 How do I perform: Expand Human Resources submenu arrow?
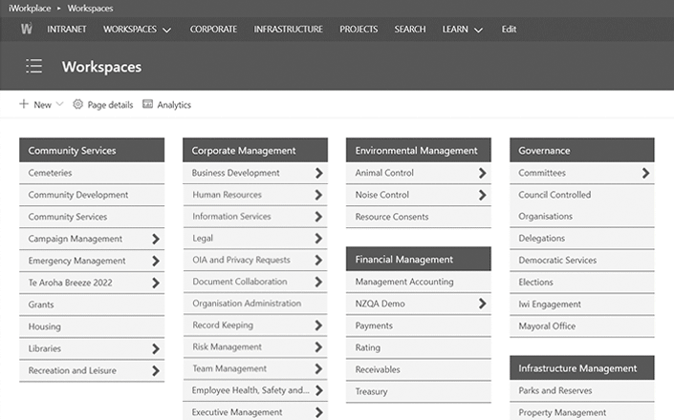coord(319,195)
